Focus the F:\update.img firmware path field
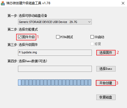This screenshot has width=127, height=108. (55, 53)
